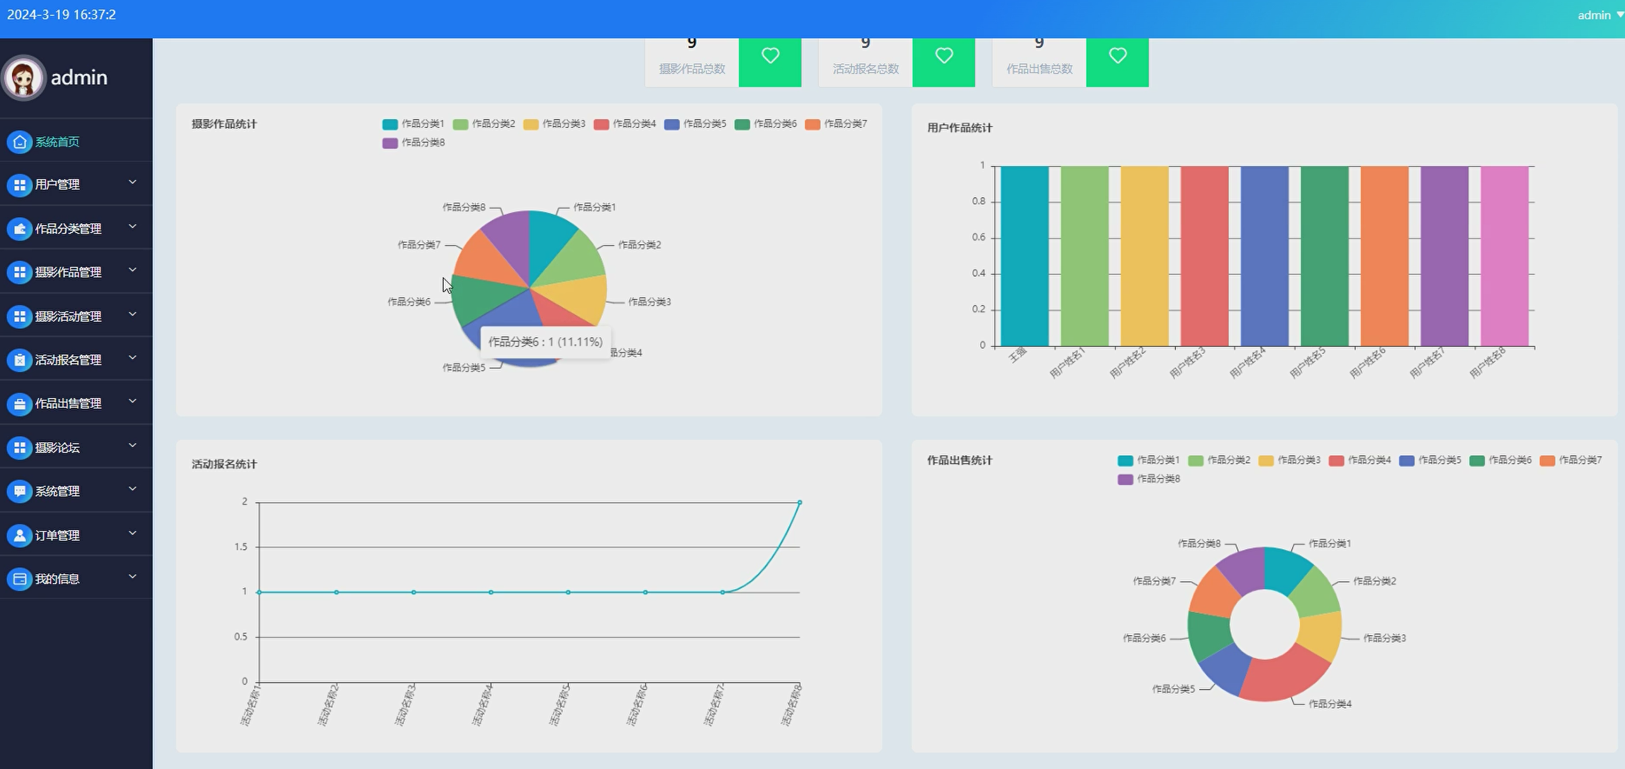Toggle 作品分类1 legend in 摄影作品统计
Image resolution: width=1625 pixels, height=769 pixels.
(413, 123)
